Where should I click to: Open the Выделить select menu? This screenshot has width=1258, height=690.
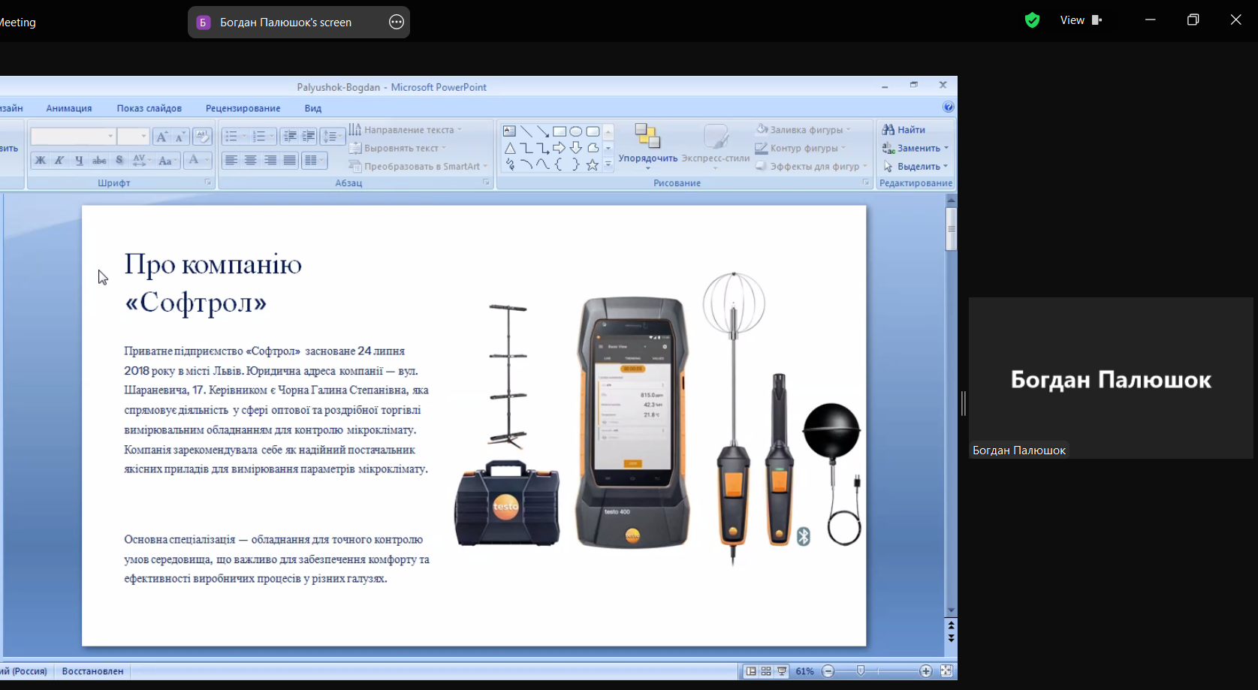point(916,166)
